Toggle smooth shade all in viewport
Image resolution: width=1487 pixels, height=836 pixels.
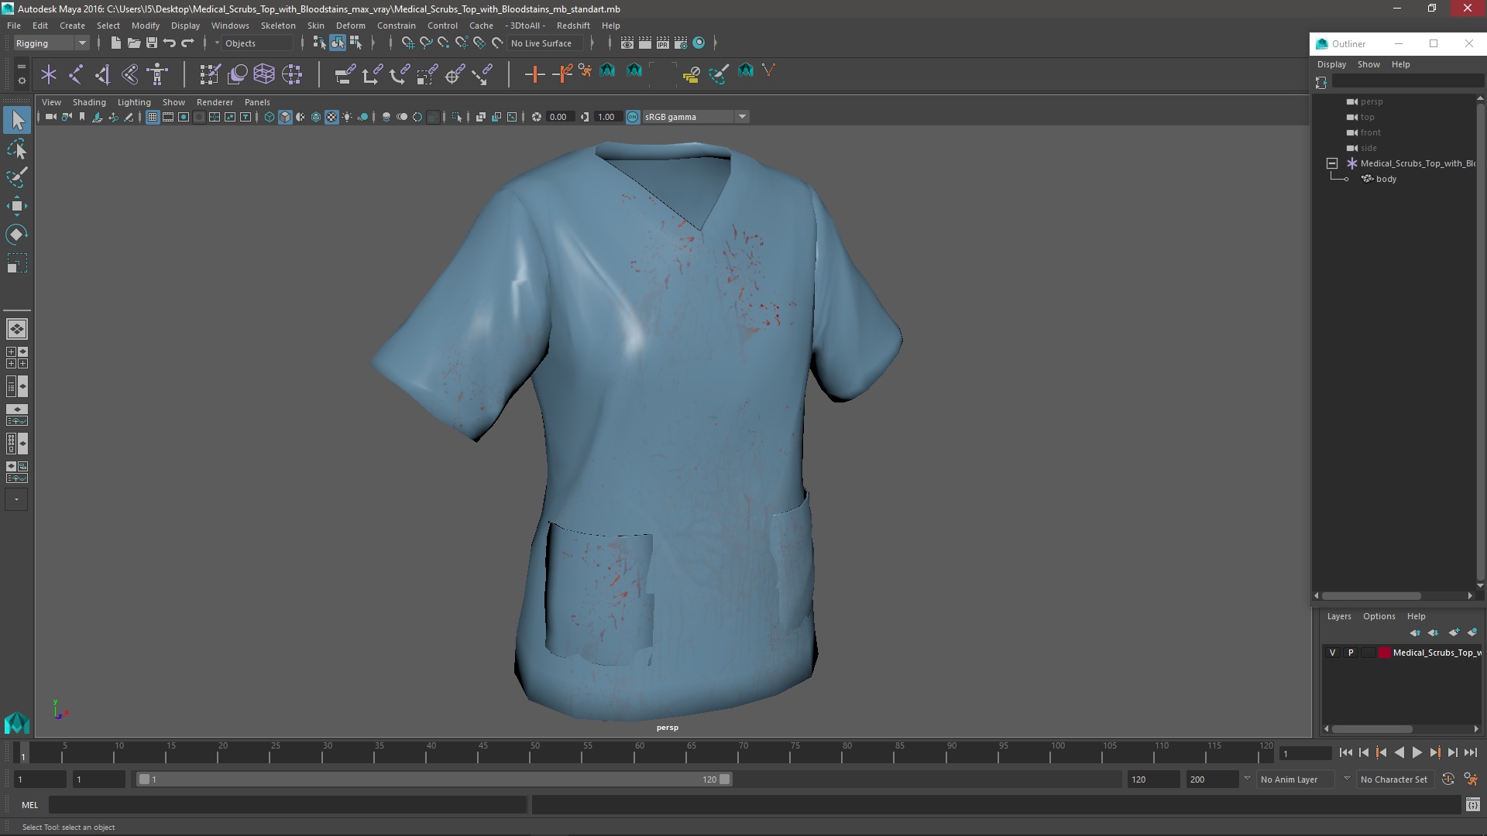pos(285,117)
